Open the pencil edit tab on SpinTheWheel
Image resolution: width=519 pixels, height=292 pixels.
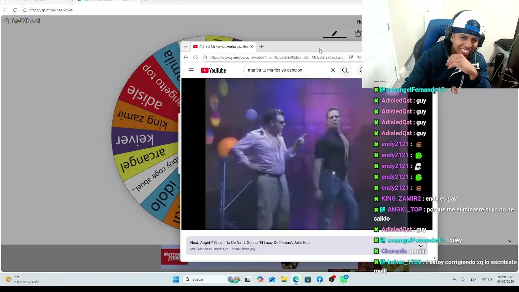coord(335,33)
